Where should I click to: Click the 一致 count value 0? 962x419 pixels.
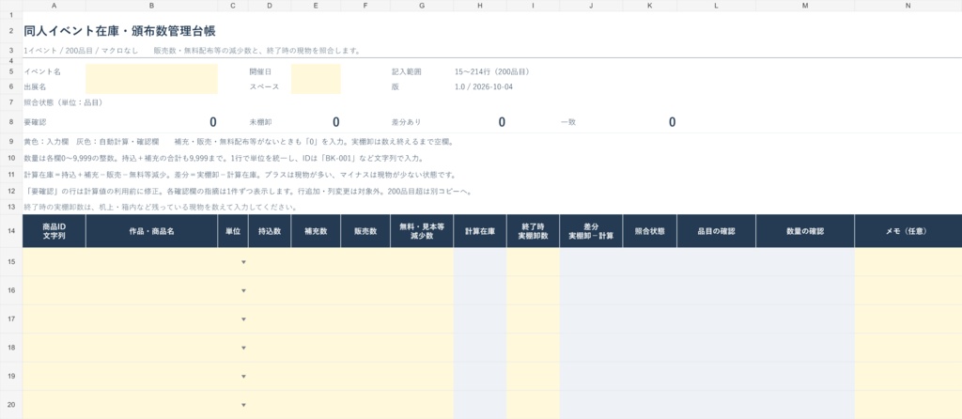pos(672,122)
